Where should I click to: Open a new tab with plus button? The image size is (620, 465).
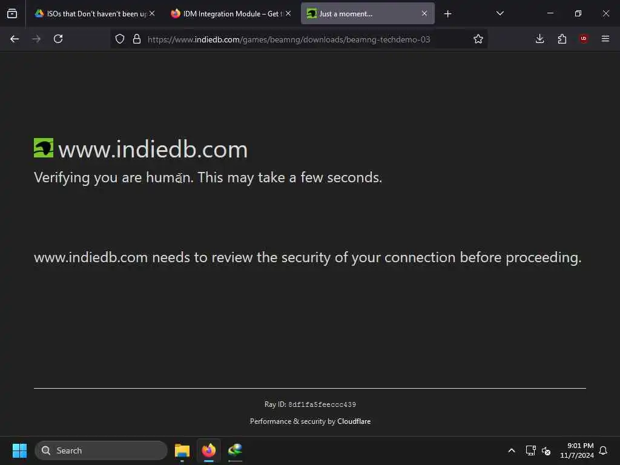pos(447,14)
